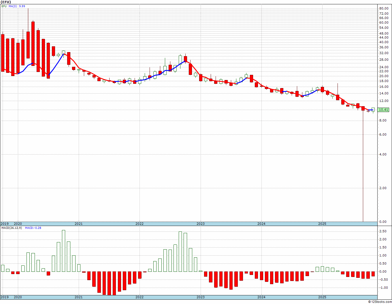This screenshot has height=304, width=392.
Task: Click the 2.50 MACD axis label
Action: pos(383,231)
